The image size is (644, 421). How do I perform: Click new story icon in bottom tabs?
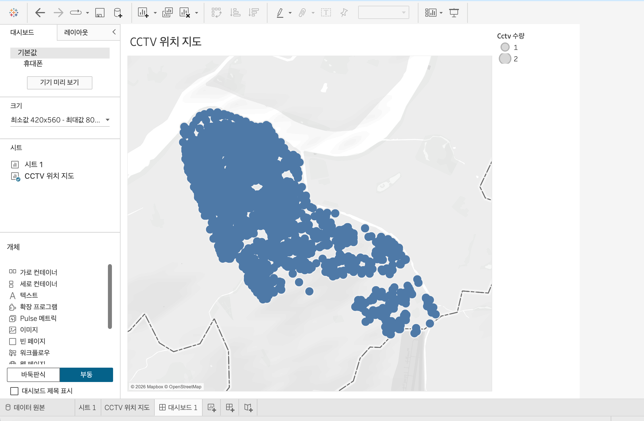coord(248,408)
